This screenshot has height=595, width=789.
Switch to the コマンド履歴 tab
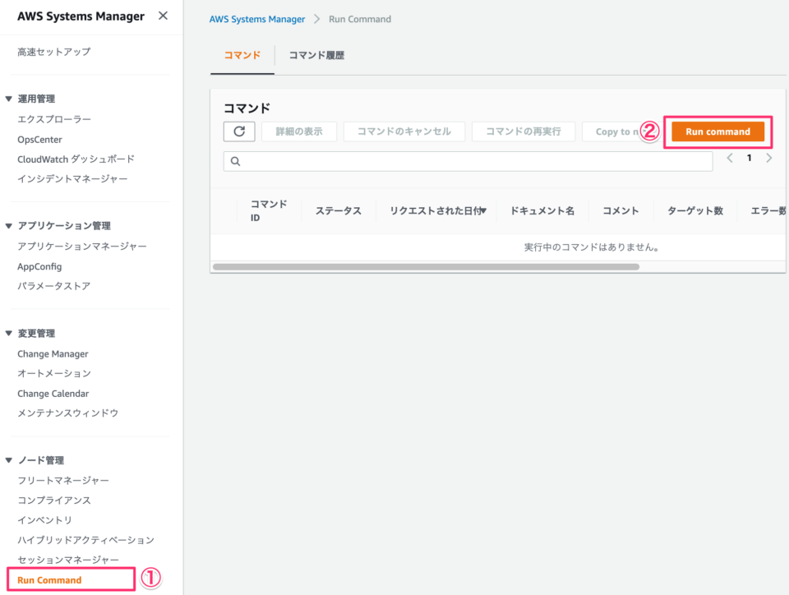pos(316,55)
